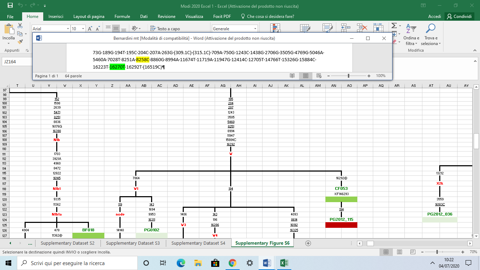
Task: Click the Accedi sign-in link
Action: point(434,17)
